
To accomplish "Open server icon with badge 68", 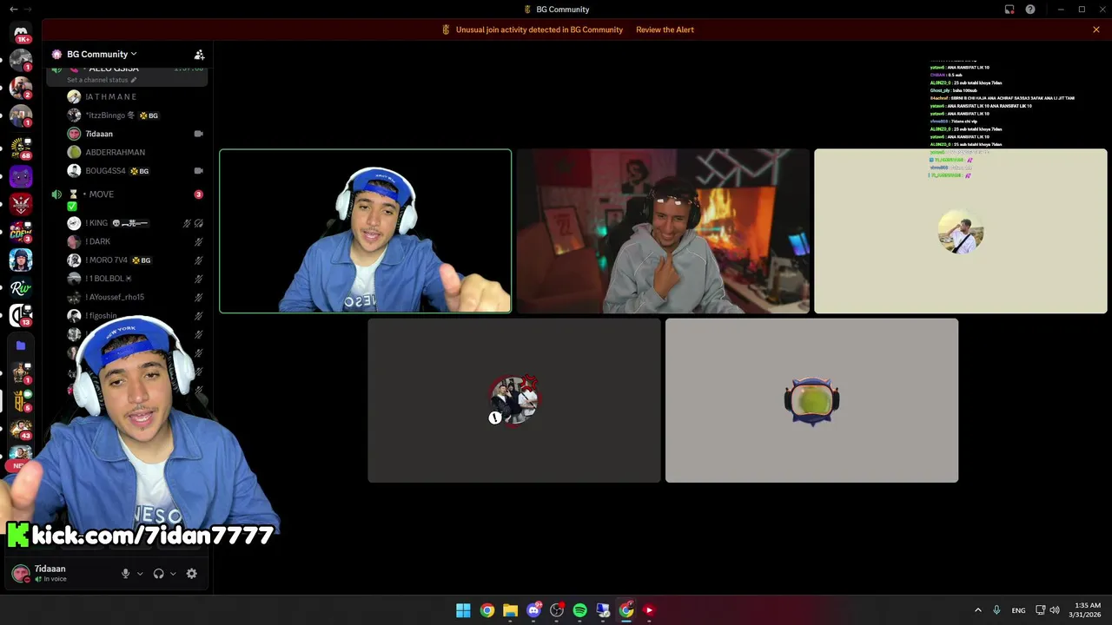I will (x=21, y=148).
